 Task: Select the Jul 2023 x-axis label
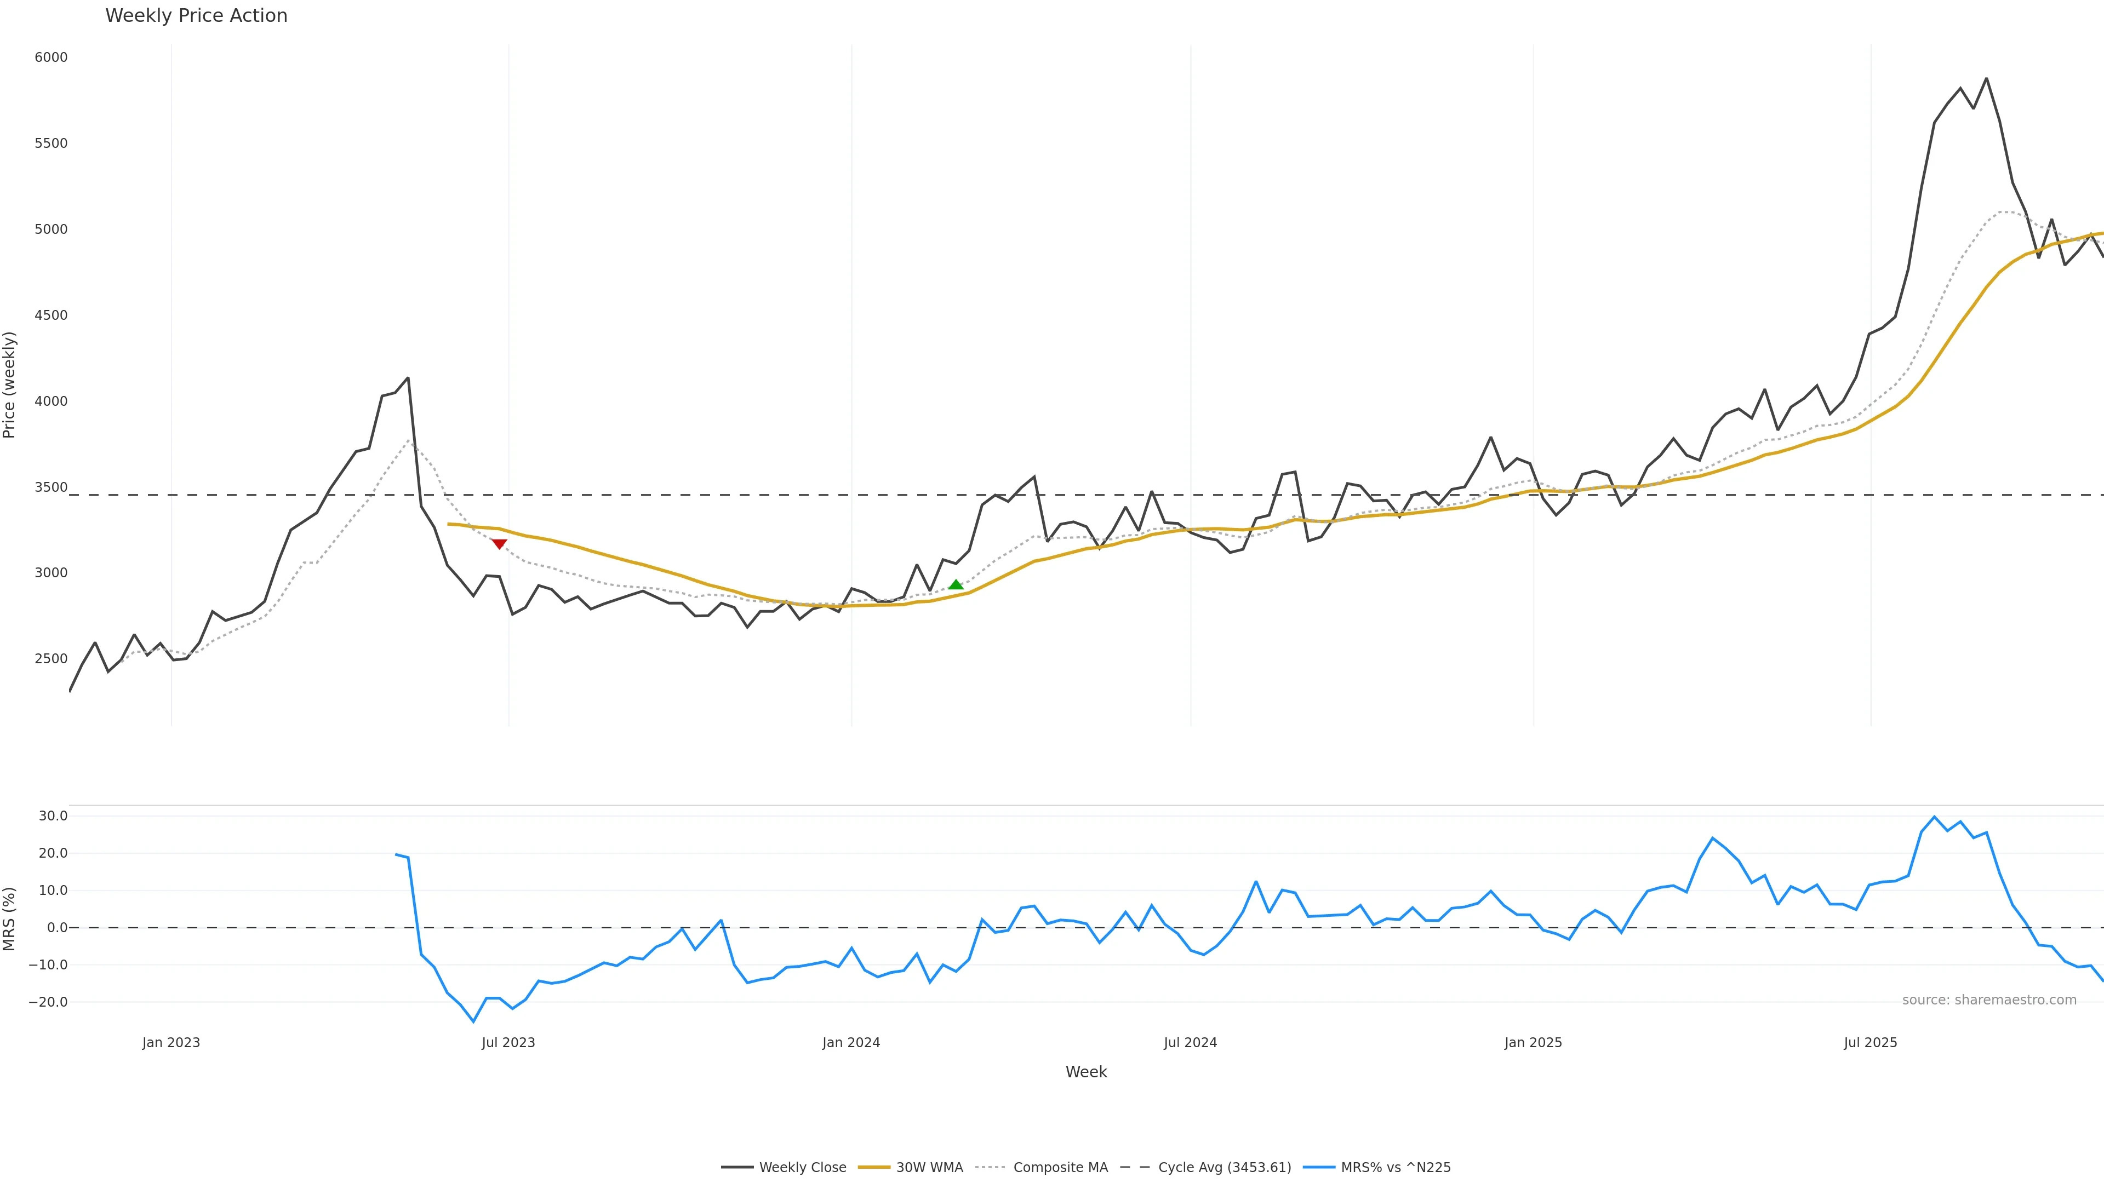tap(508, 1043)
